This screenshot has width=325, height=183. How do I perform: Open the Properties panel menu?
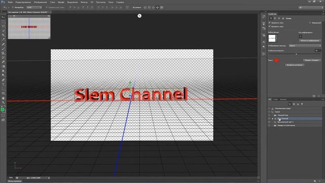pos(323,14)
